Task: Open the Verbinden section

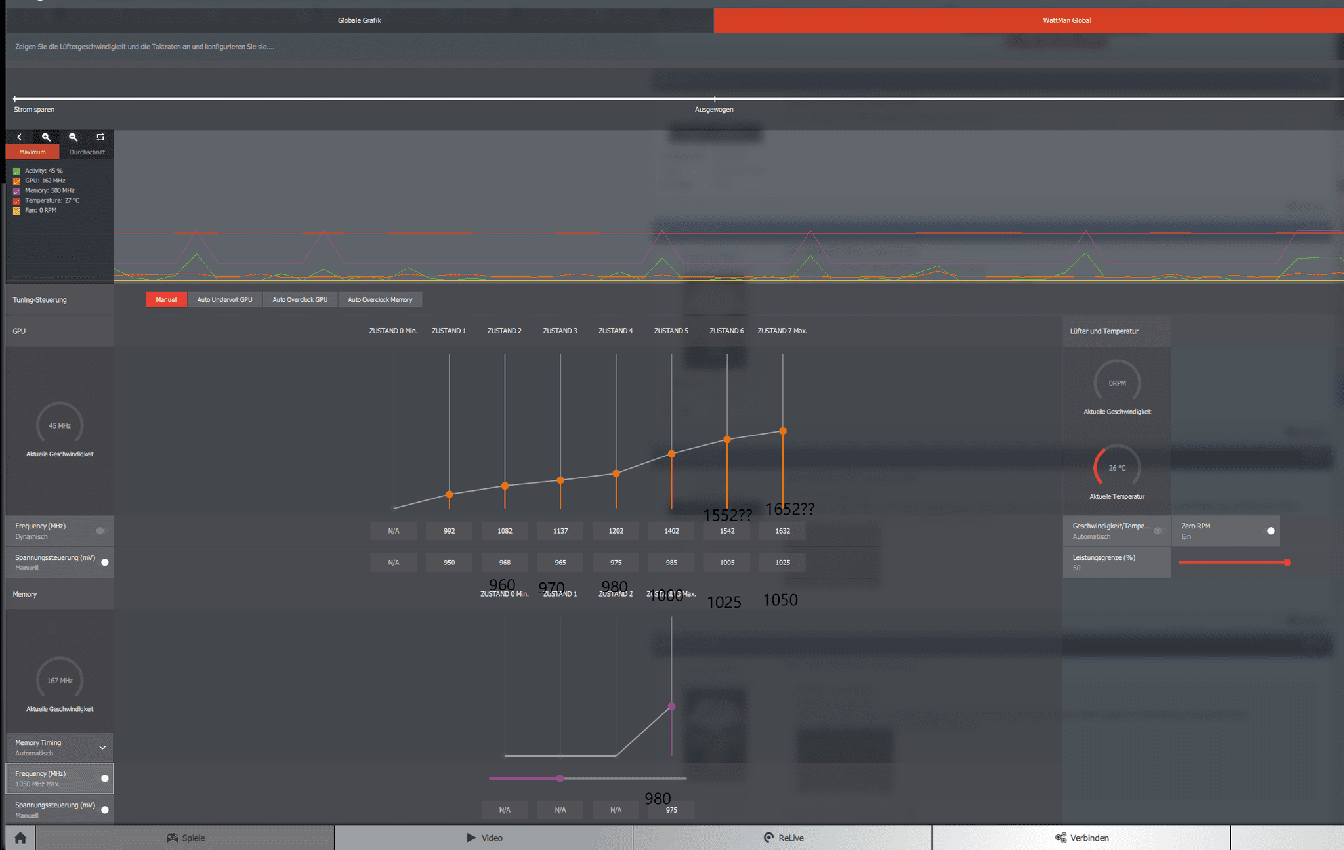Action: coord(1081,838)
